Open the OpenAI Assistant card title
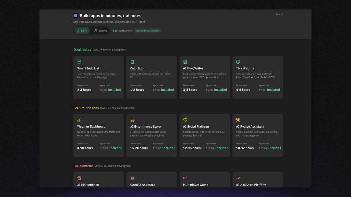This screenshot has width=351, height=197. tap(142, 185)
